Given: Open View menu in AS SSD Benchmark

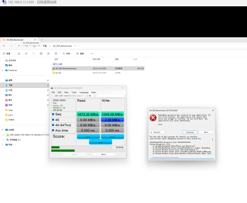Looking at the screenshot, I should (66, 92).
